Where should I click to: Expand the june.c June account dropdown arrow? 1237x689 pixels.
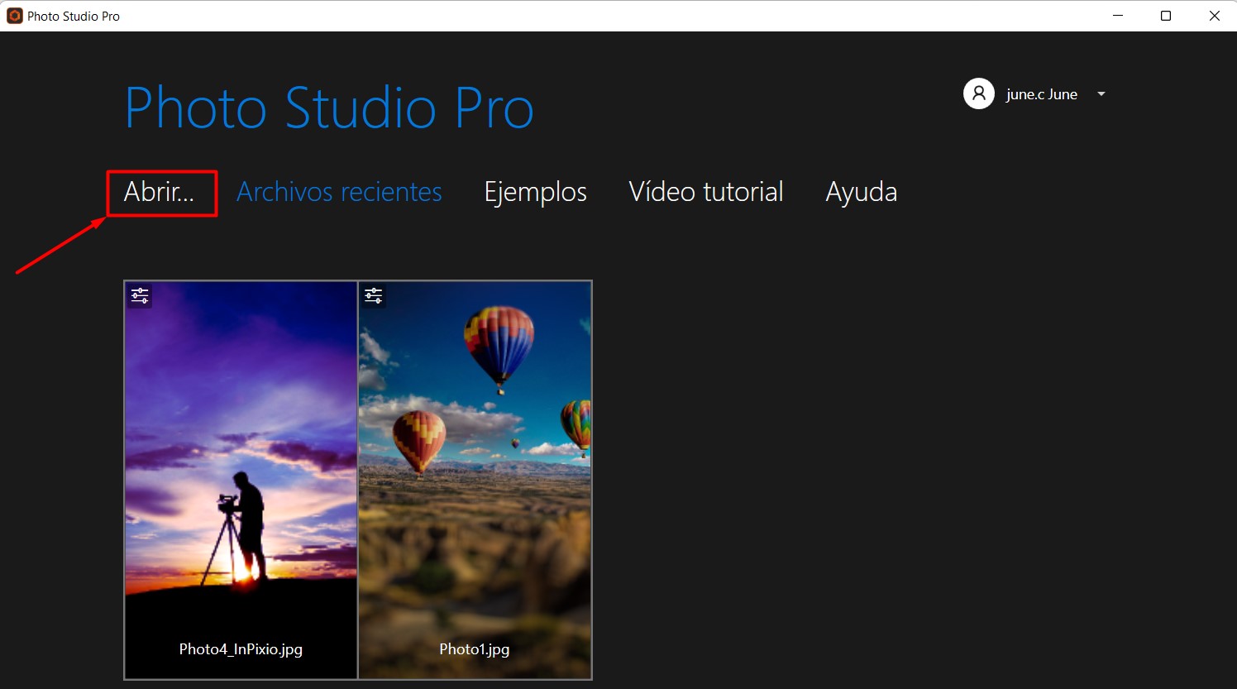click(1101, 94)
